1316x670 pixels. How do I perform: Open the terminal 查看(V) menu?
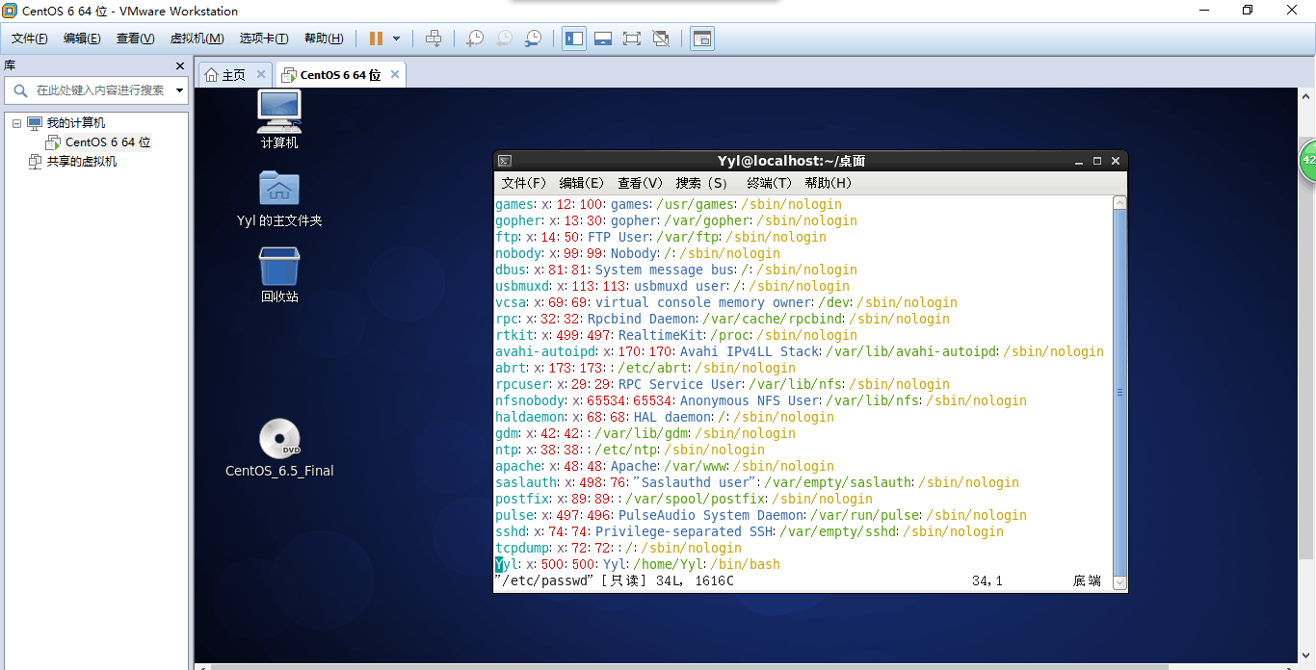click(x=641, y=183)
